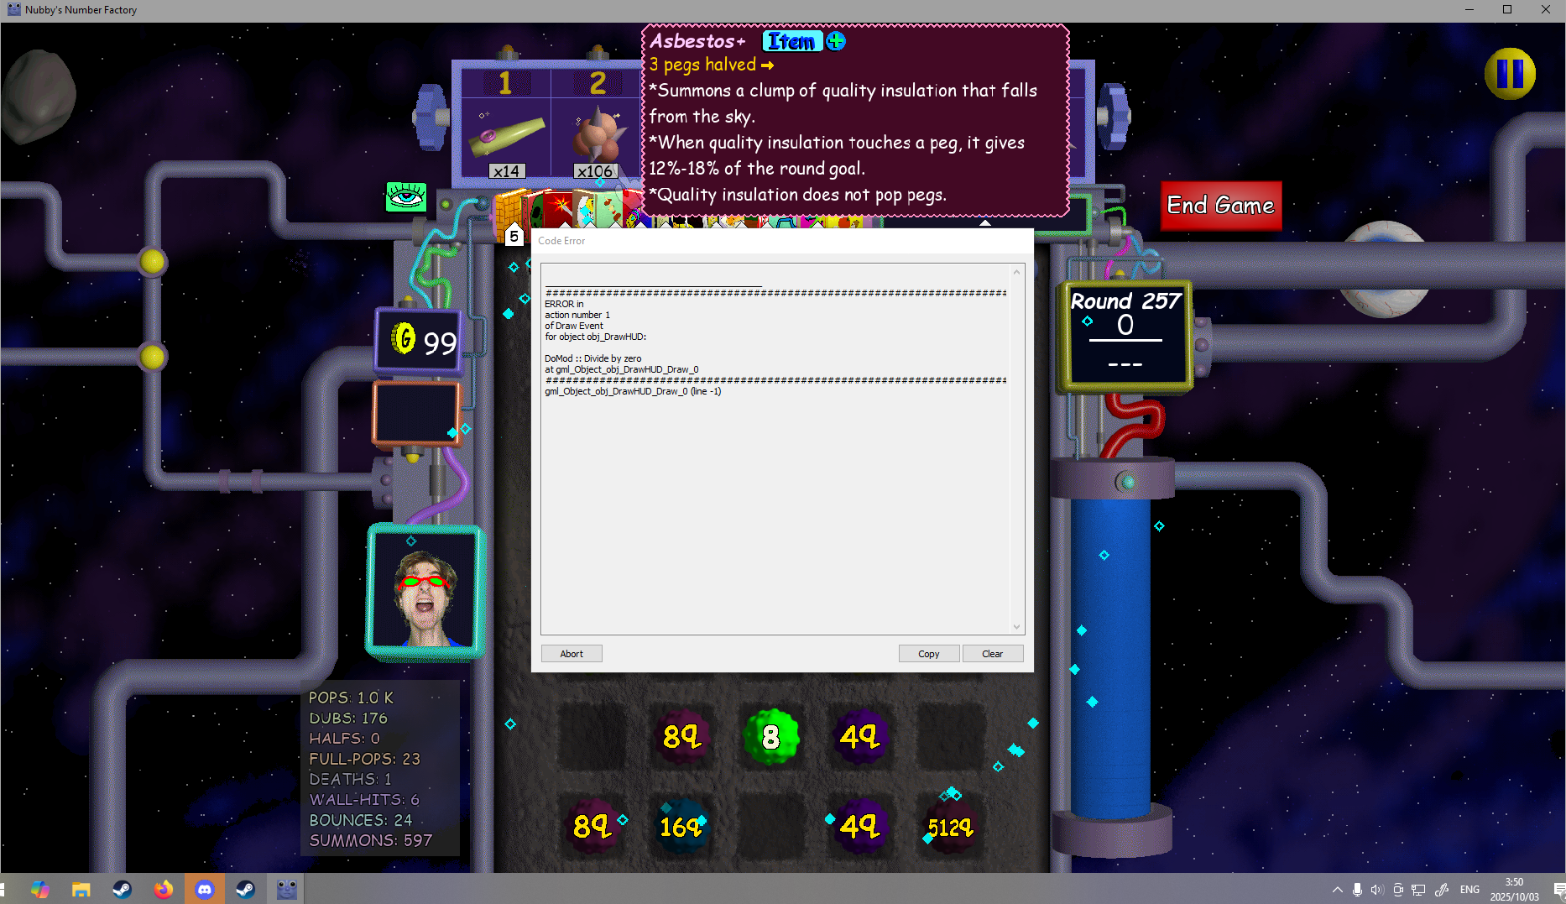This screenshot has width=1566, height=904.
Task: Abort from the Code Error dialog
Action: 572,654
